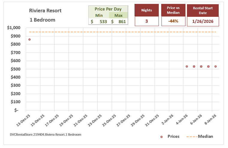Click the Nights header box
Screen dimensions: 228x148
[x=147, y=10]
